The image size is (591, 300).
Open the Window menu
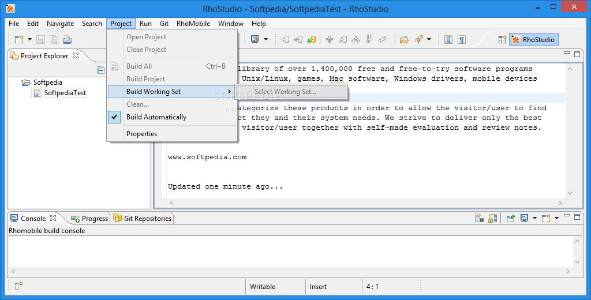pyautogui.click(x=231, y=24)
